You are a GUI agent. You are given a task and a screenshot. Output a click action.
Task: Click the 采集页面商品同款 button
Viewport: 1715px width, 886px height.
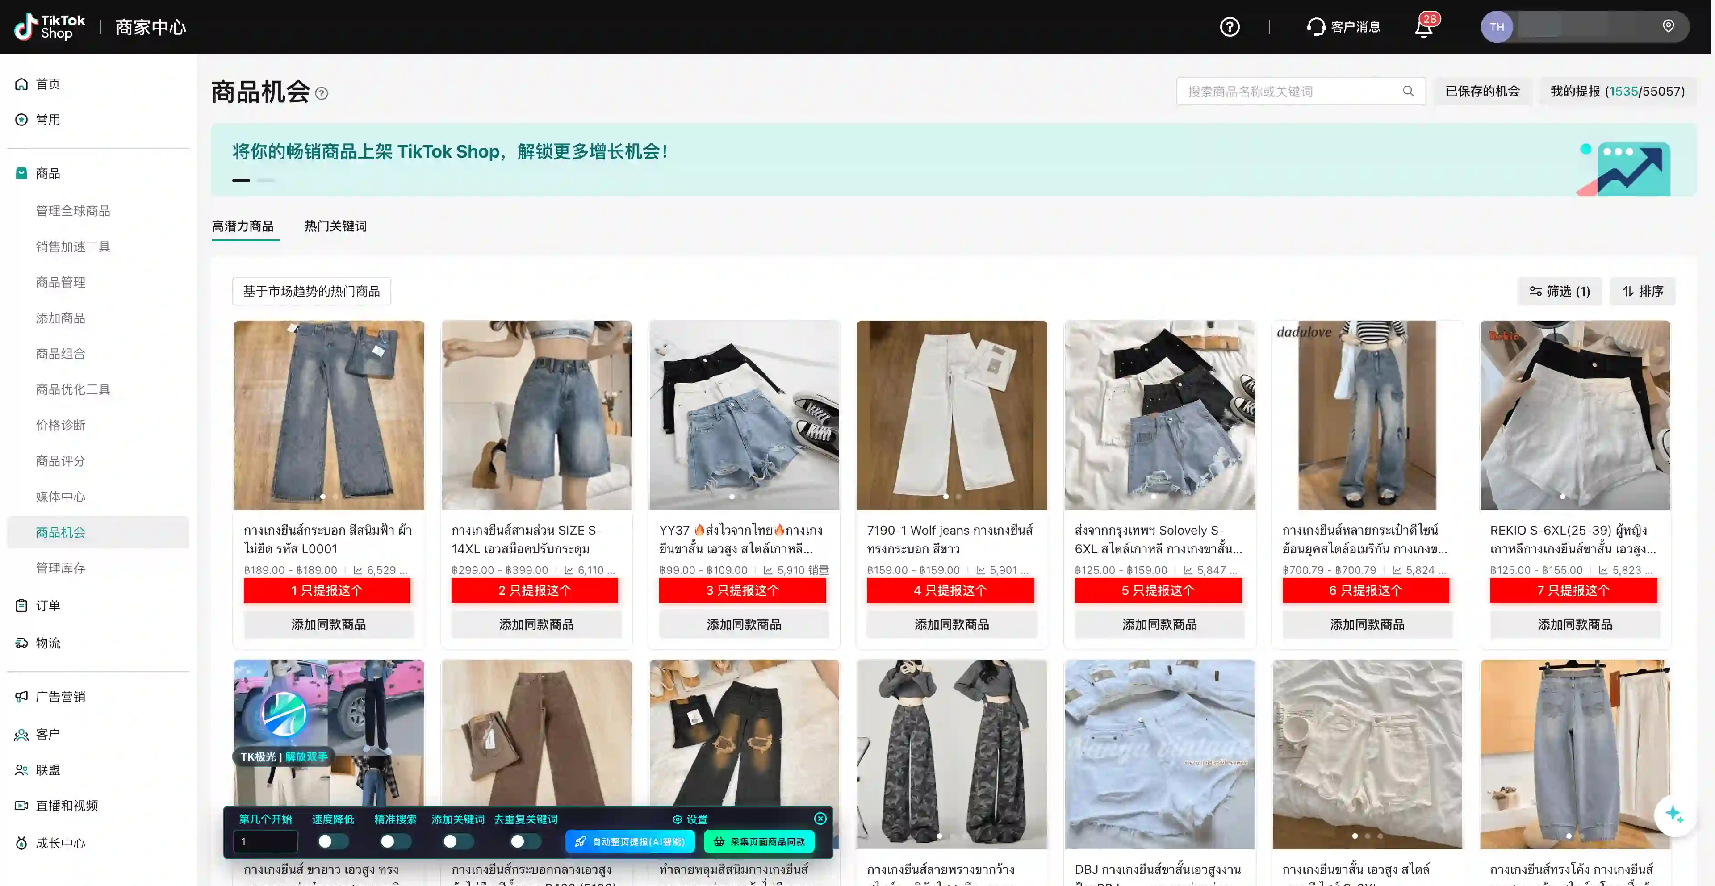click(759, 842)
